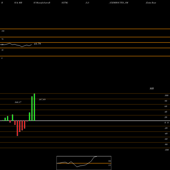The height and width of the screenshot is (170, 170).
Task: Click the -100 label on MR axis
Action: coord(167,150)
